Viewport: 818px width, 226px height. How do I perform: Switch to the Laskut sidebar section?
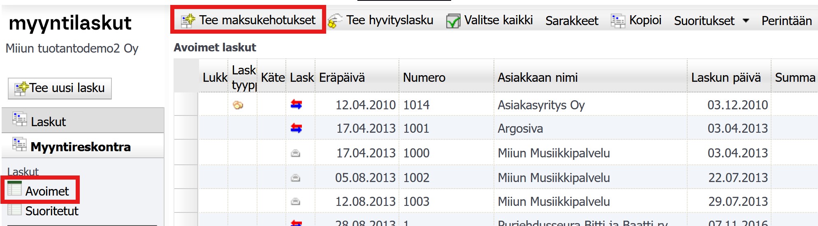(x=83, y=121)
